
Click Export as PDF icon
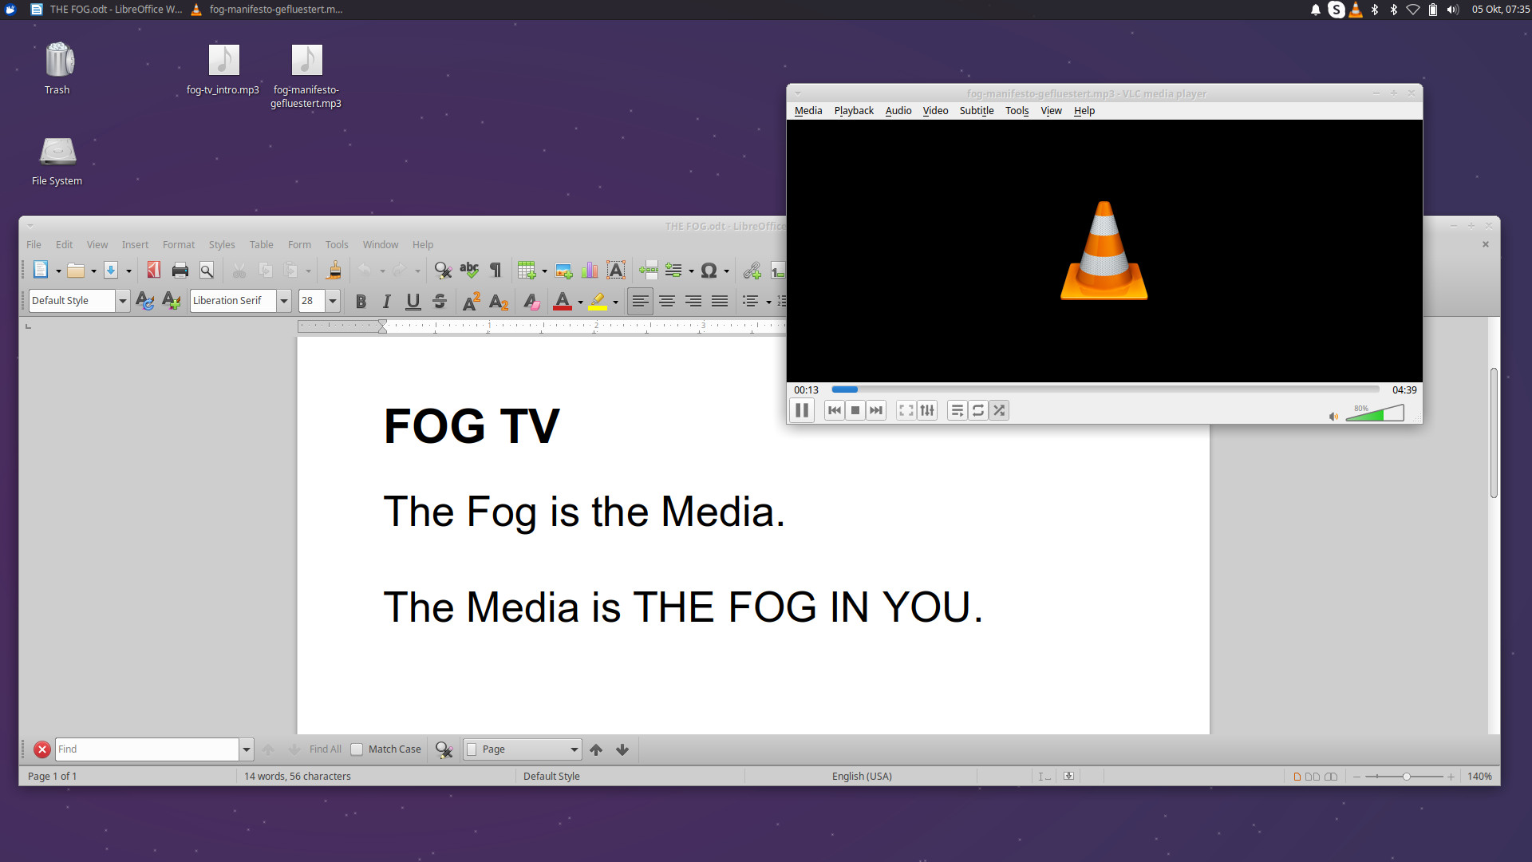[x=154, y=271]
